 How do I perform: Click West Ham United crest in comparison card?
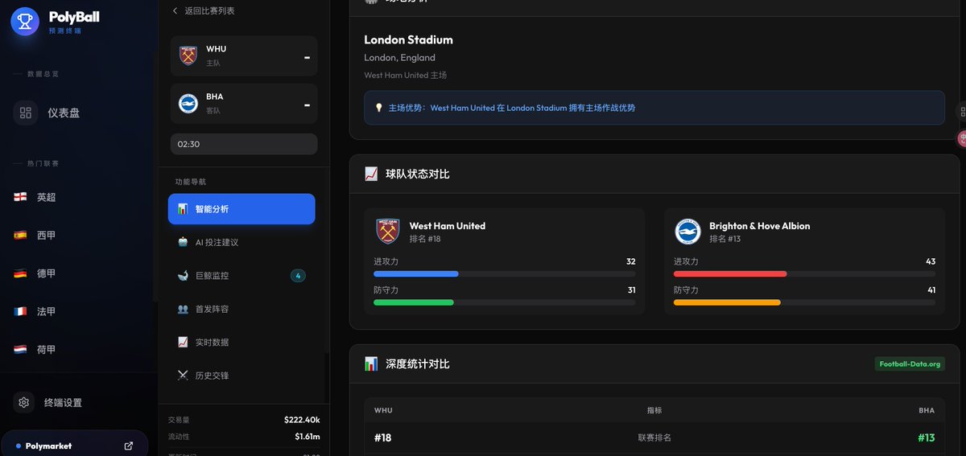[x=388, y=232]
